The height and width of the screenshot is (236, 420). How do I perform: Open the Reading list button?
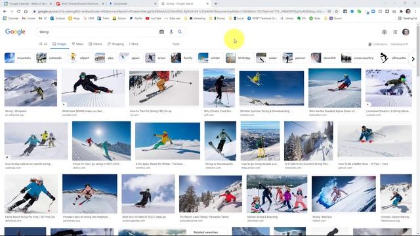[x=408, y=18]
